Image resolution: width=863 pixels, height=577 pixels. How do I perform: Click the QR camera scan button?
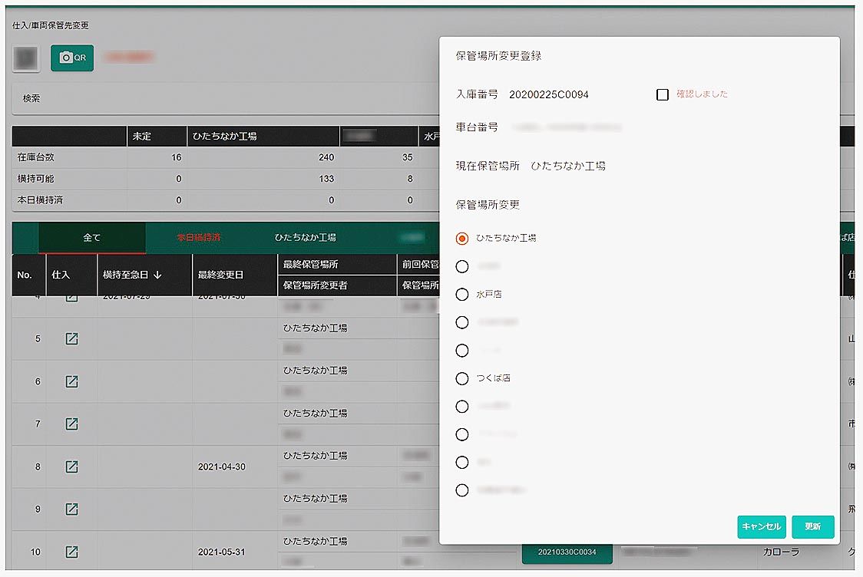click(x=72, y=58)
